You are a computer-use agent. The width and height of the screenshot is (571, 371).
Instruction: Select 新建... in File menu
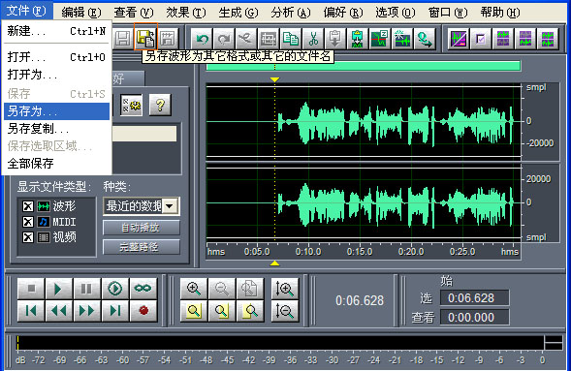coord(57,31)
